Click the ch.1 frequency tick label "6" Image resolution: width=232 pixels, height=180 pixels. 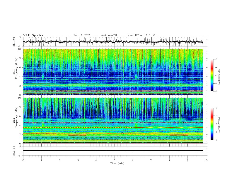[x=21, y=67]
